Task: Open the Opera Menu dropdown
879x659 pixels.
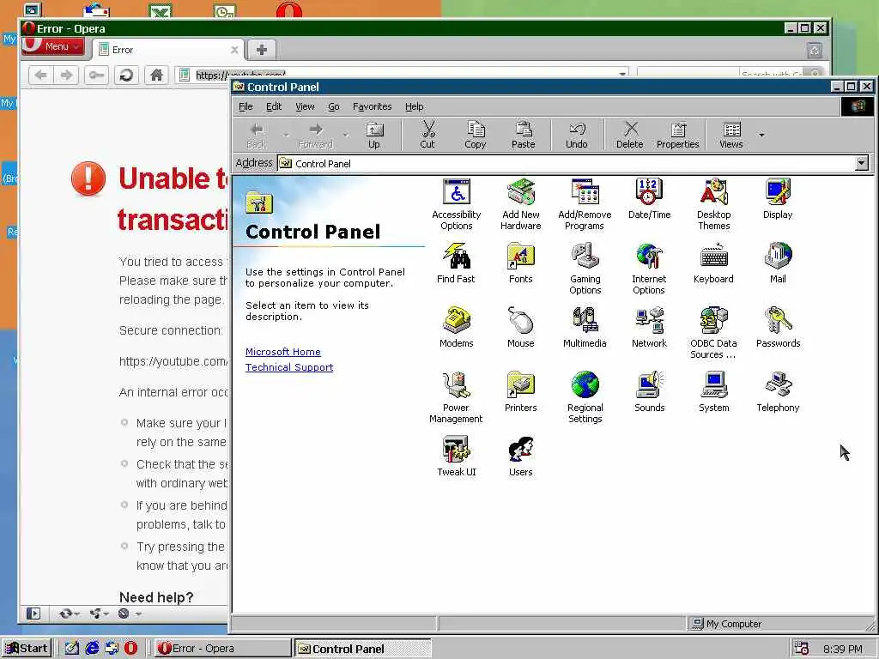Action: [52, 46]
